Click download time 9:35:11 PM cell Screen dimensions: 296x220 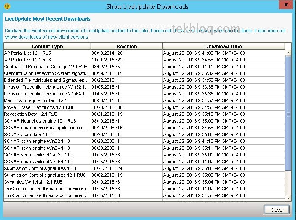(x=224, y=148)
